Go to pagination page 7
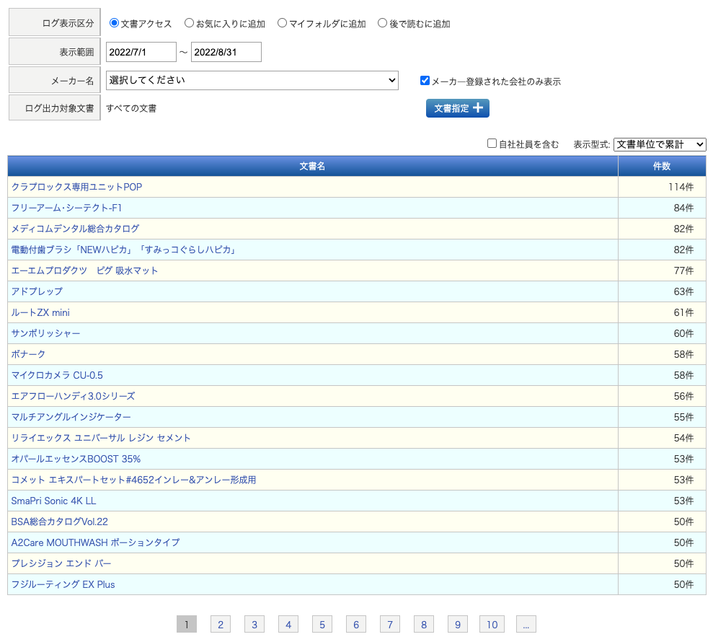This screenshot has height=642, width=713. (390, 624)
